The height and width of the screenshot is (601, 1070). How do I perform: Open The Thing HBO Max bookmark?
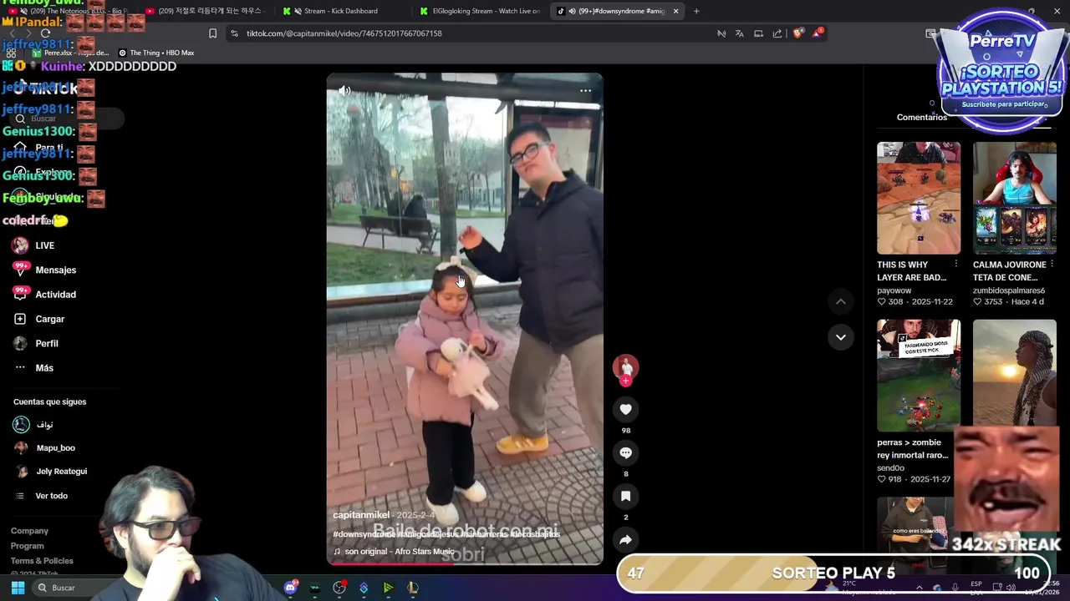tap(155, 53)
